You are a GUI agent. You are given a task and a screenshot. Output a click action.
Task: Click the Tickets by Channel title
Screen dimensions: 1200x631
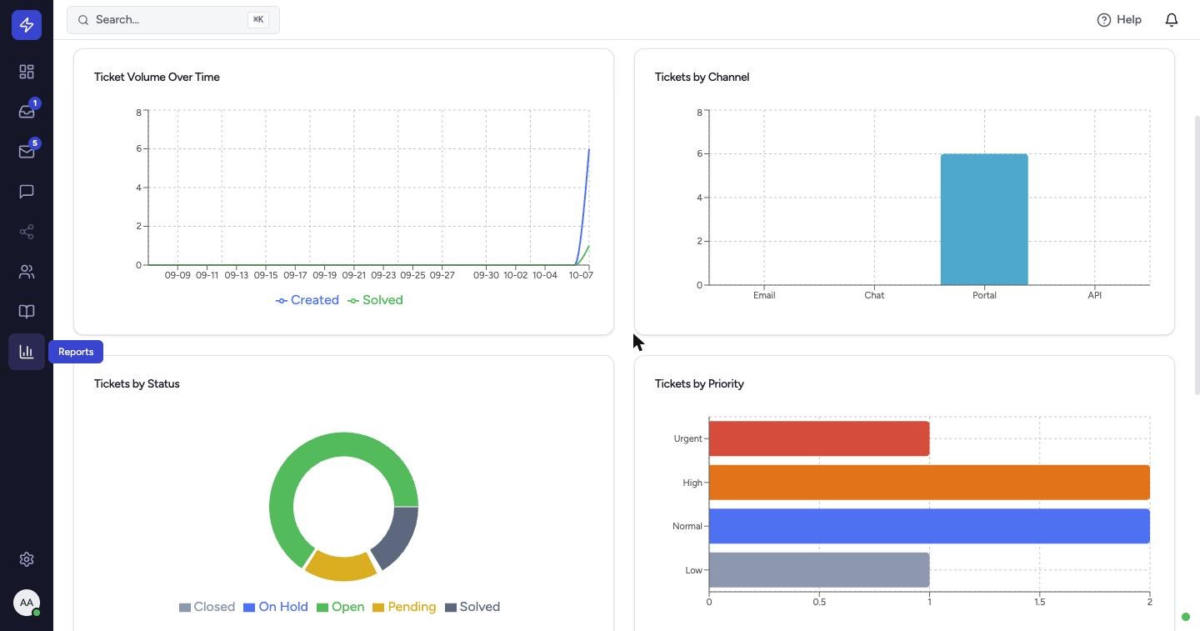click(702, 77)
